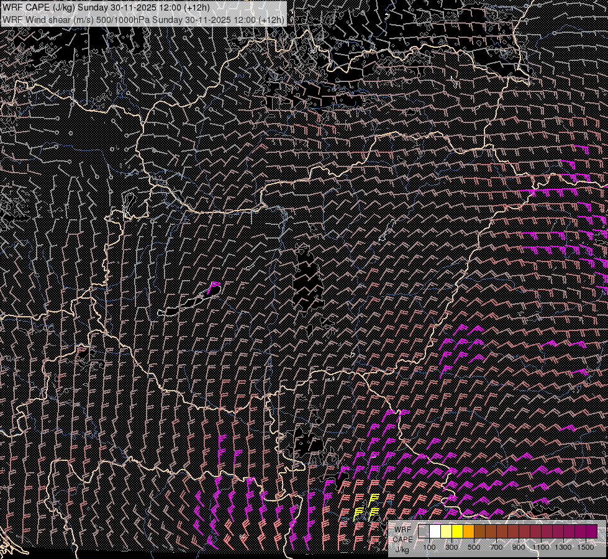This screenshot has height=559, width=608.
Task: Click the 300 label under the legend
Action: (x=451, y=547)
